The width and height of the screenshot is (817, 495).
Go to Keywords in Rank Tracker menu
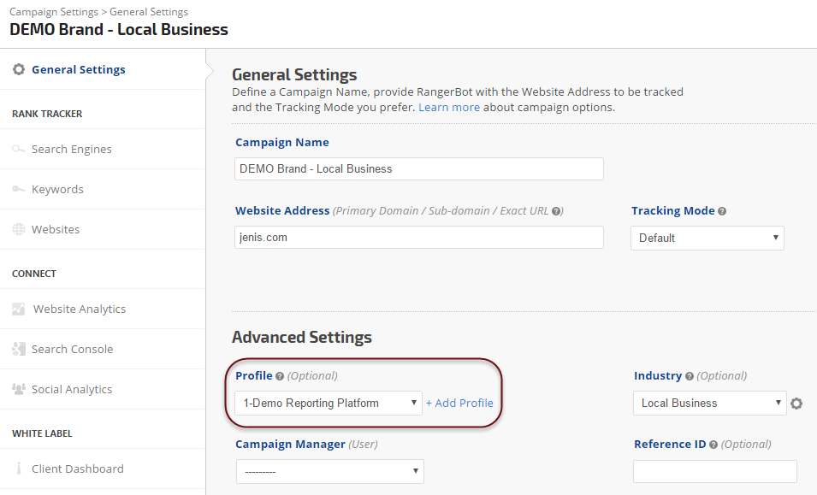[x=57, y=190]
